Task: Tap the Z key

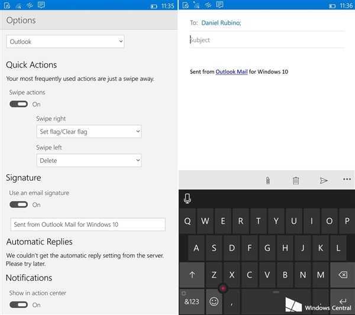Action: click(x=214, y=275)
